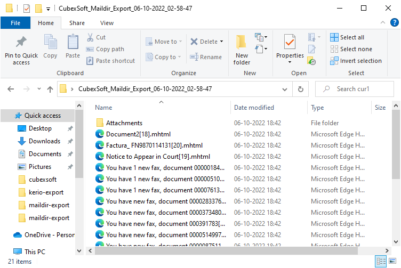Select kerio-export folder in navigation pane
The height and width of the screenshot is (268, 401).
[46, 192]
